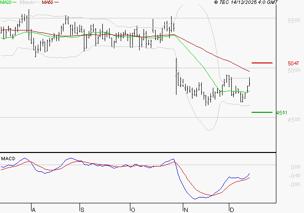Select the S month marker on timeline
304x213 pixels.
click(x=81, y=210)
